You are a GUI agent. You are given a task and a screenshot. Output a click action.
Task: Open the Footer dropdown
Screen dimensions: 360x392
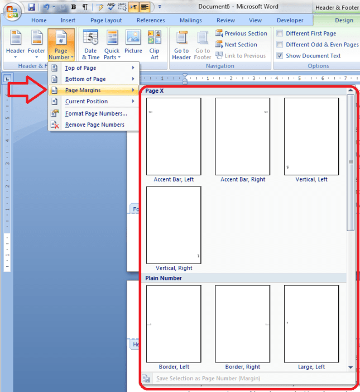36,45
